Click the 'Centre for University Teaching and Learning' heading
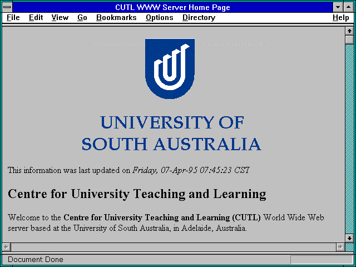This screenshot has width=356, height=267. pos(137,194)
